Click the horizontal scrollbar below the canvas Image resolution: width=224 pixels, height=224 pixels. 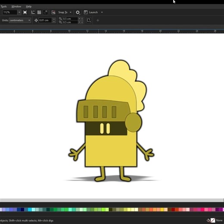click(112, 200)
